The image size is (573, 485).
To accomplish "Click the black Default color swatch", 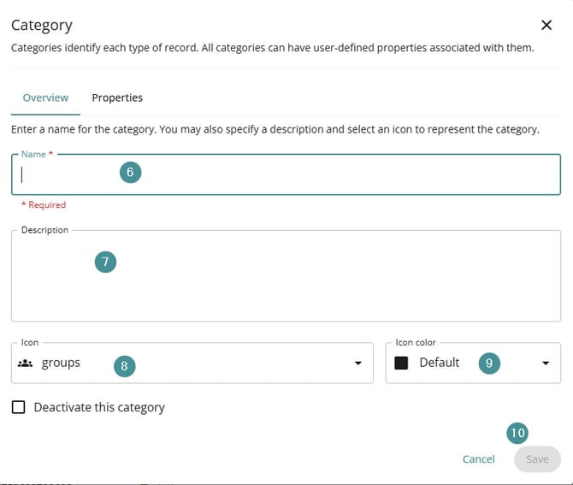I will pyautogui.click(x=400, y=363).
